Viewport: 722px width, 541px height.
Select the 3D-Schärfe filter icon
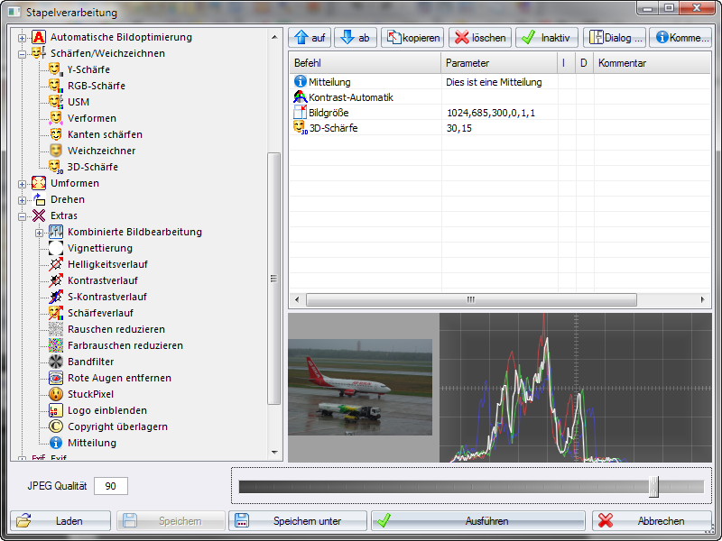[54, 167]
